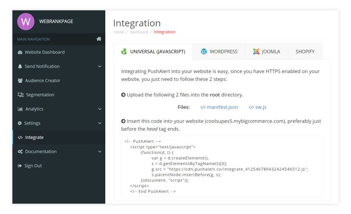This screenshot has width=351, height=214.
Task: Open Analytics in the sidebar
Action: [59, 109]
